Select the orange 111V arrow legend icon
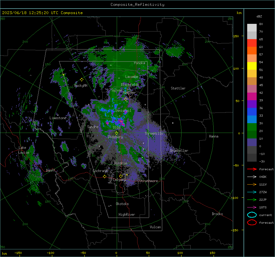 [252, 184]
